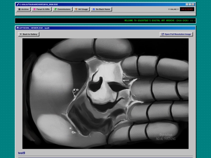Click the pink gift icon on Fanart & Gifts
Screen dimensions: 211x158
[34, 9]
